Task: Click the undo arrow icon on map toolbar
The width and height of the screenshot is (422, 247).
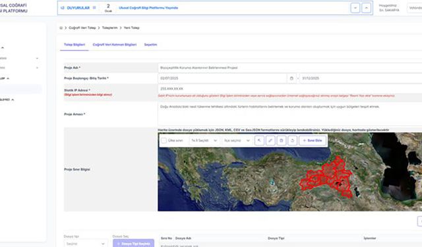Action: [292, 140]
